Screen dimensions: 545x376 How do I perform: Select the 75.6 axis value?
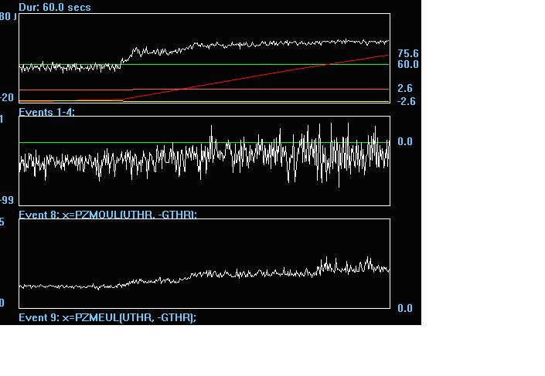(x=407, y=53)
